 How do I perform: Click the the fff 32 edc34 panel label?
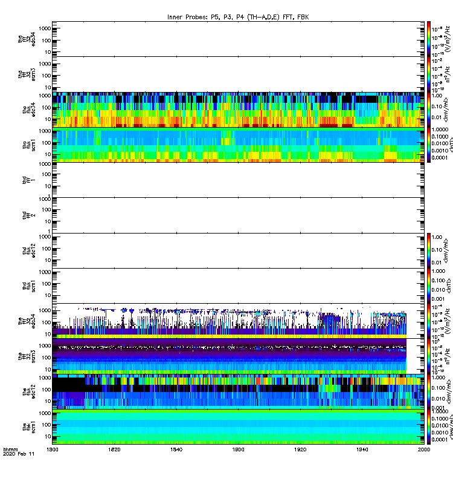pos(27,321)
